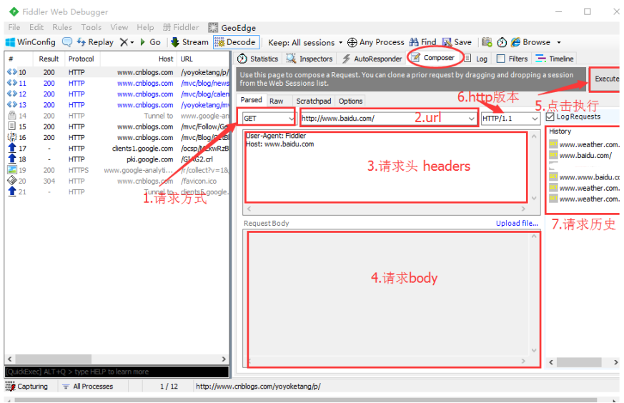Viewport: 624px width, 403px height.
Task: Select www.baidu.com/ in History list
Action: click(x=585, y=156)
